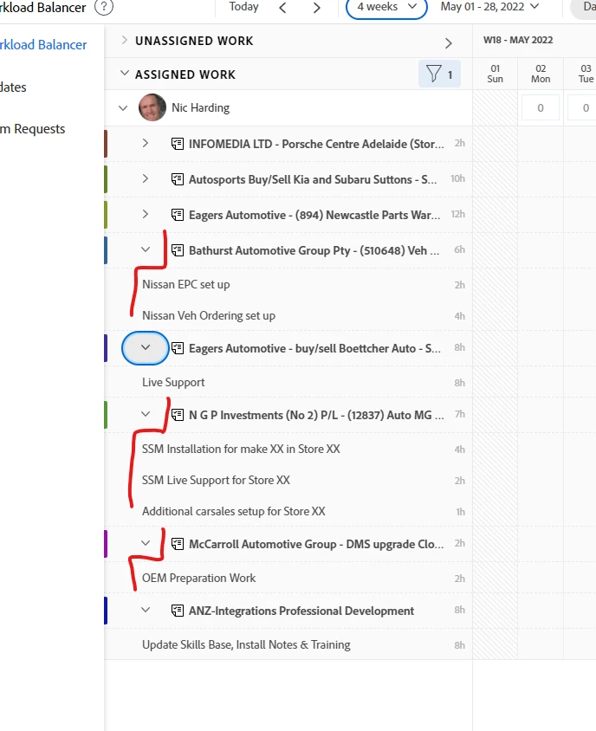The image size is (596, 731).
Task: Open the Unassigned Work panel arrow
Action: pyautogui.click(x=448, y=43)
